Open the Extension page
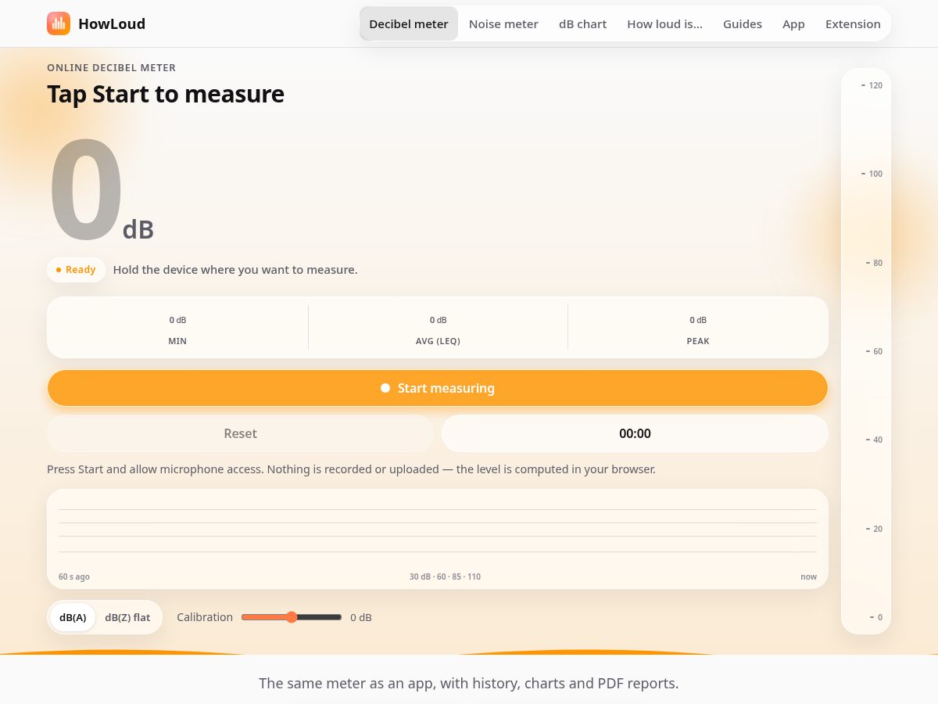The height and width of the screenshot is (704, 938). 853,23
